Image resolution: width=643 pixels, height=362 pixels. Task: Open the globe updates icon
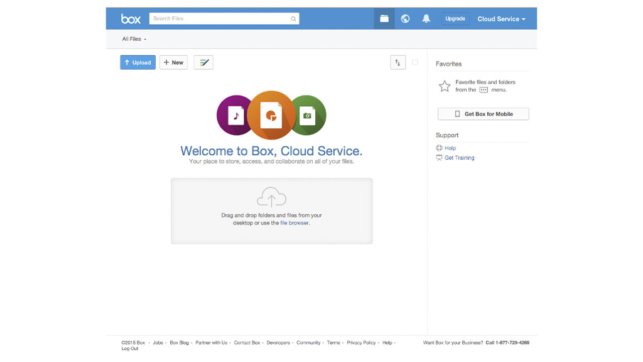[406, 19]
